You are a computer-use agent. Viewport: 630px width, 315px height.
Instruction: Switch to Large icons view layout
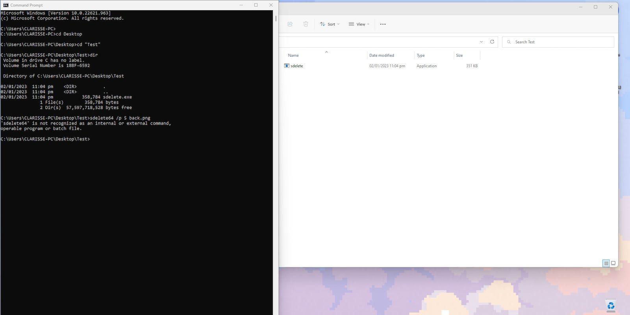pos(613,263)
